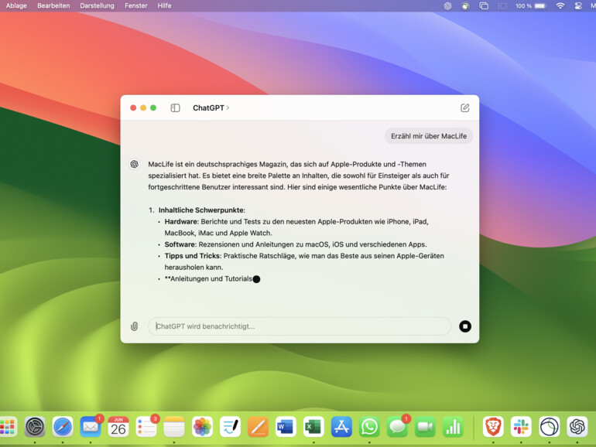Open WhatsApp in the Dock
Viewport: 596px width, 447px height.
pyautogui.click(x=369, y=426)
